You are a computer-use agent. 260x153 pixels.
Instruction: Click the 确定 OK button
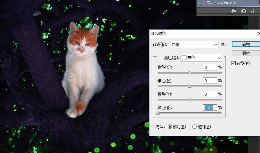246,44
